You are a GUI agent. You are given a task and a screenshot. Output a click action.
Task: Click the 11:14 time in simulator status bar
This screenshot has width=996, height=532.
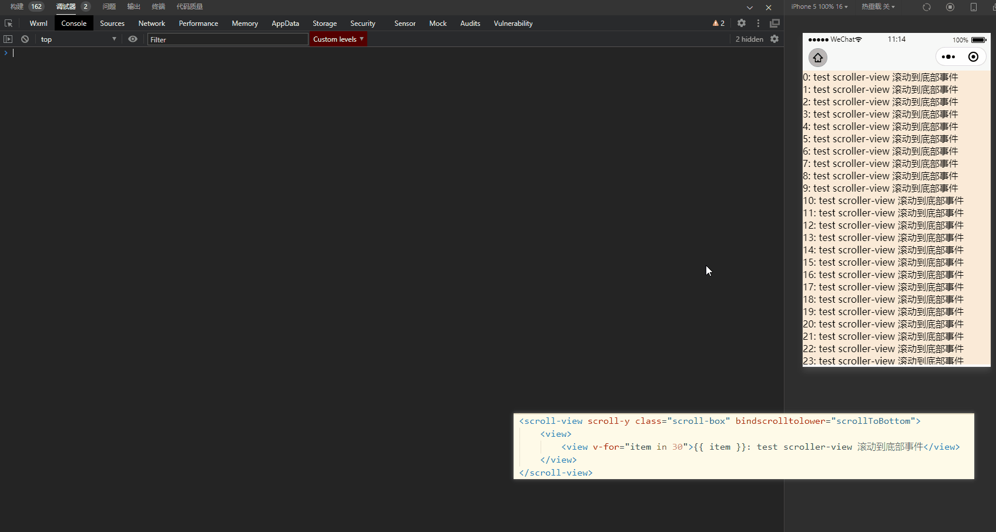click(897, 39)
